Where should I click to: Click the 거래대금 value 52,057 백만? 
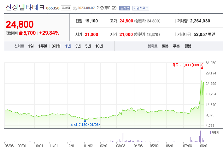pos(204,34)
